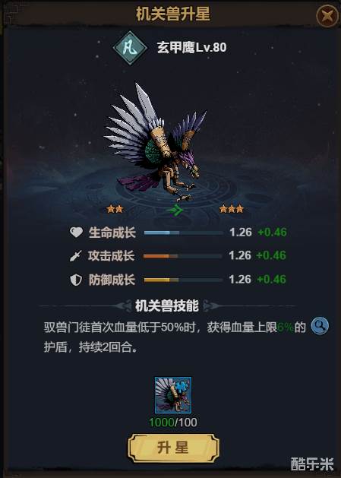The height and width of the screenshot is (478, 341).
Task: Click the 机关兽技能 section header
Action: pyautogui.click(x=167, y=305)
